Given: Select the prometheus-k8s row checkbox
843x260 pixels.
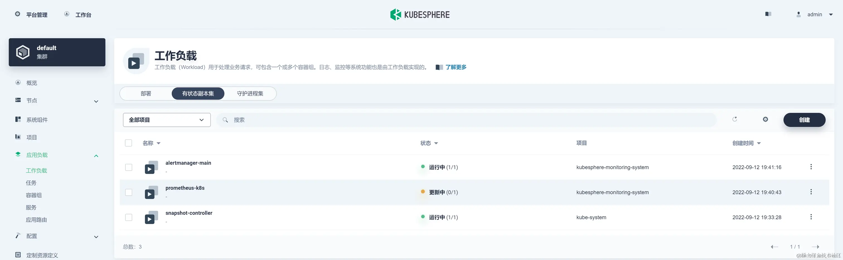Looking at the screenshot, I should click(129, 192).
